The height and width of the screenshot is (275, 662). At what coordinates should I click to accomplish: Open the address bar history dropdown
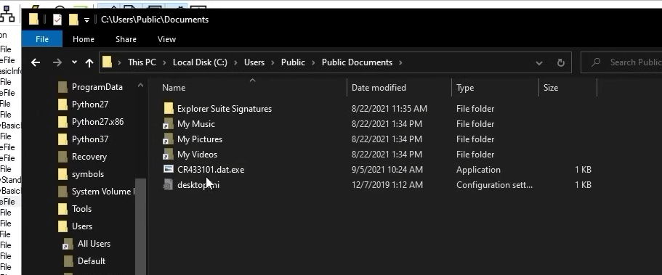pos(539,63)
